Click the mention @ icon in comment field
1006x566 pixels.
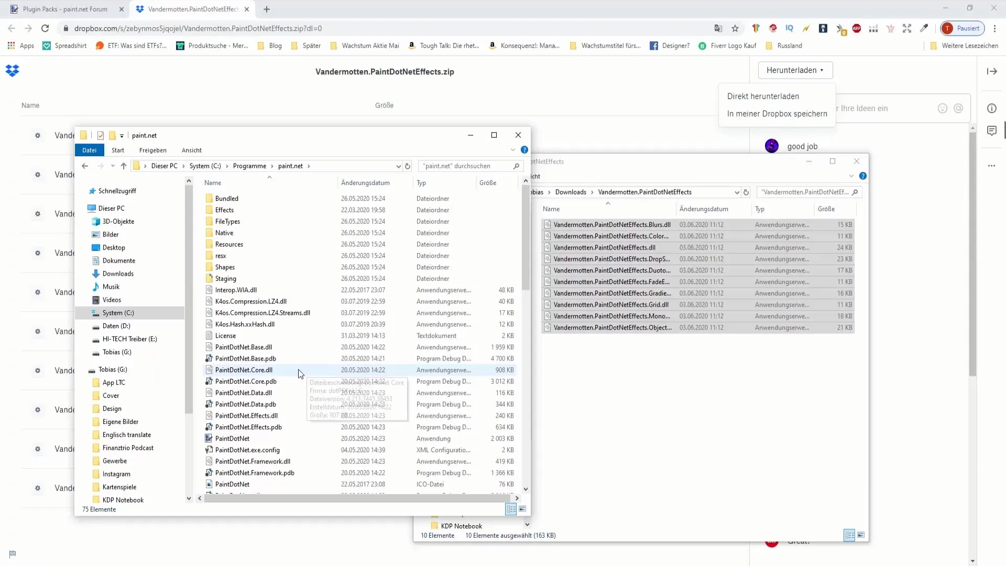coord(958,108)
